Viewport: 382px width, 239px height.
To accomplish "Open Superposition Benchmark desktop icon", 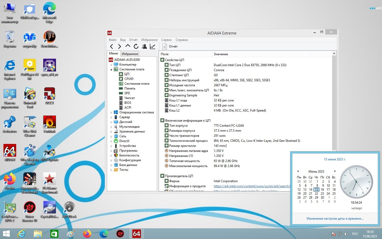I will point(30,183).
